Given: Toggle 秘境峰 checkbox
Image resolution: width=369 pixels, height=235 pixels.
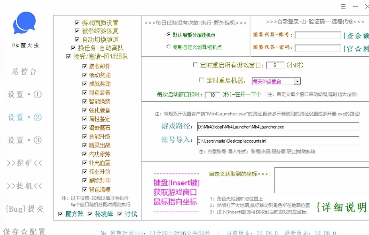Looking at the screenshot, I should pos(90,214).
